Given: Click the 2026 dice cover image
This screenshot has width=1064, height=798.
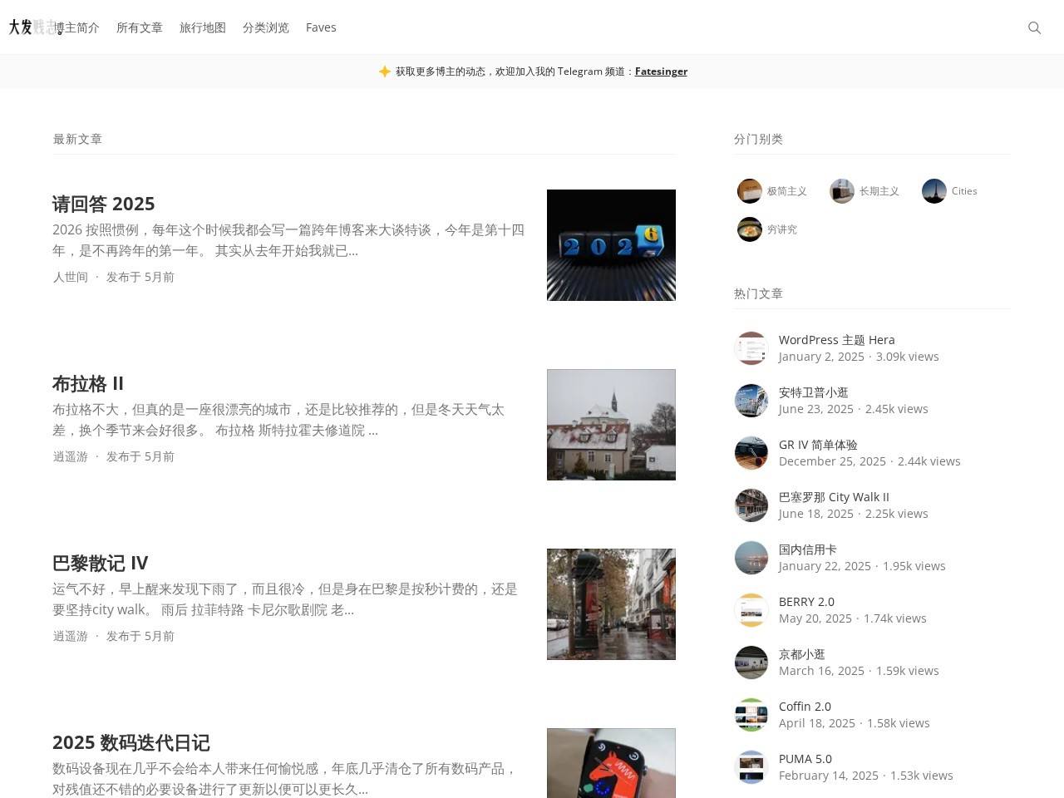Looking at the screenshot, I should point(611,245).
